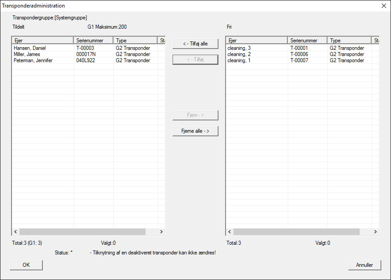
Task: Select Miller, James row
Action: pyautogui.click(x=27, y=54)
